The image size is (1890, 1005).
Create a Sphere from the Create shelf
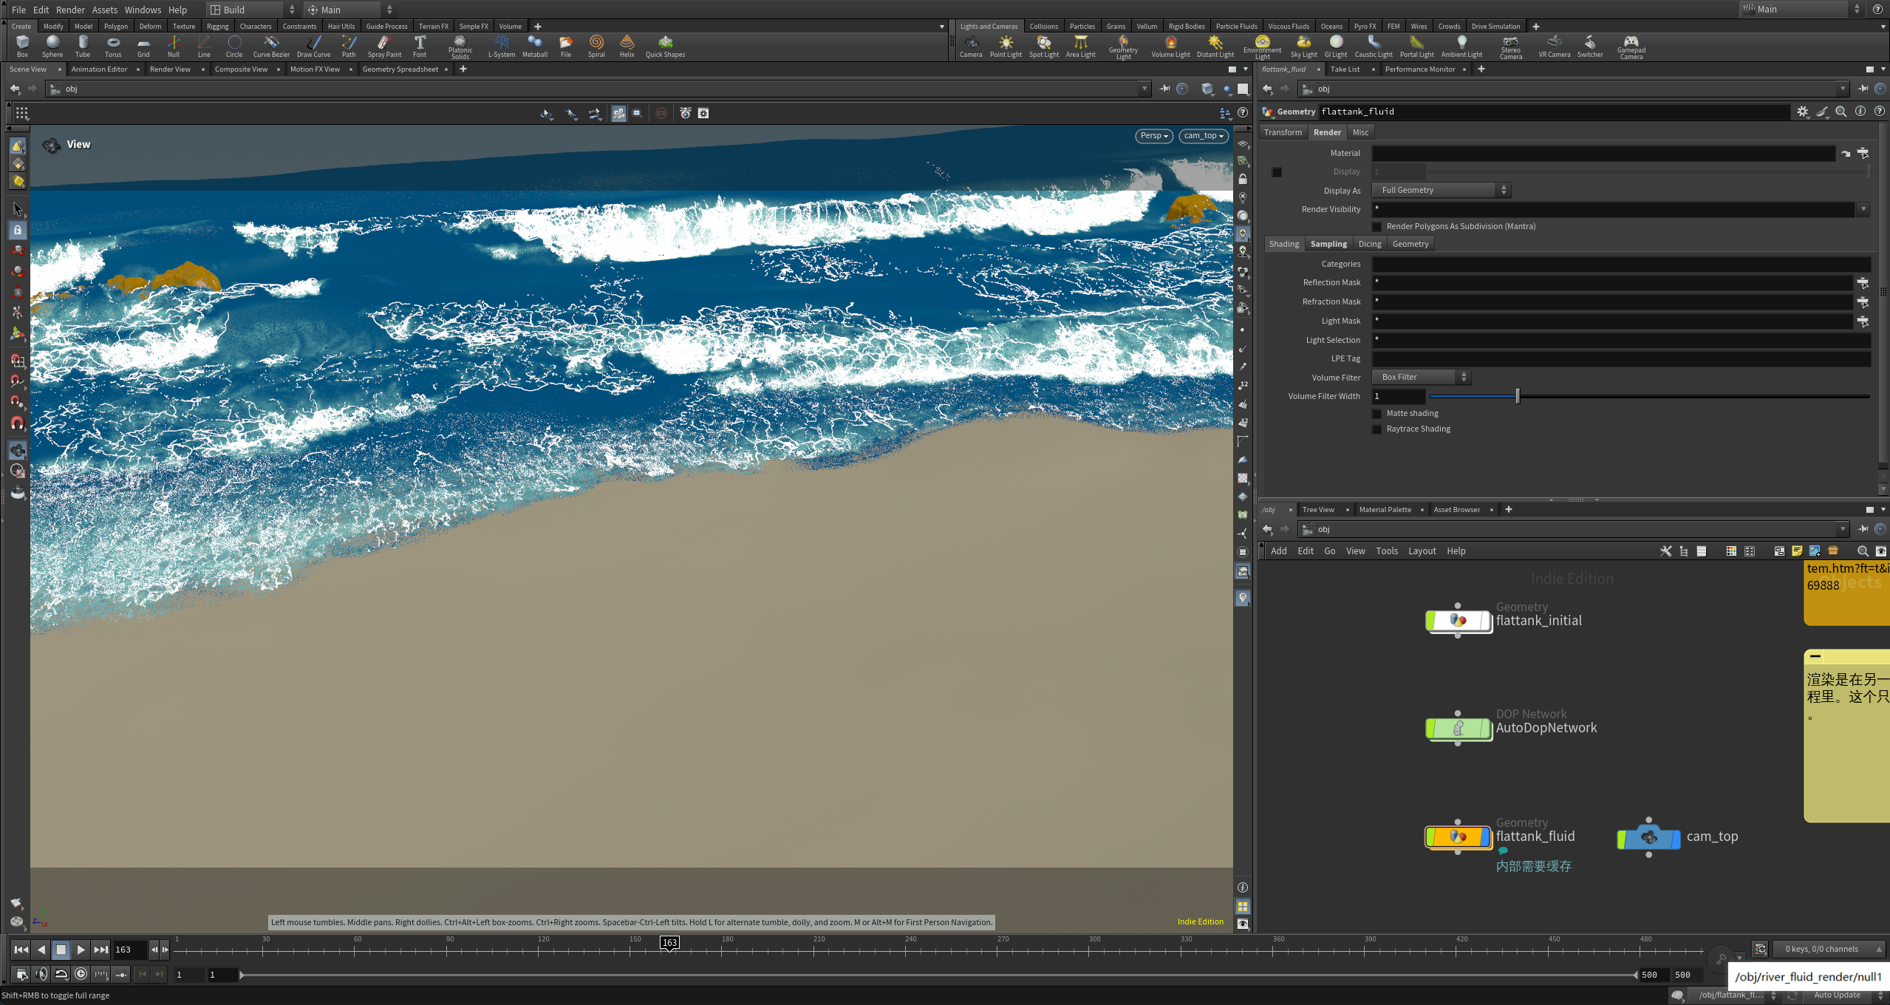(x=52, y=46)
